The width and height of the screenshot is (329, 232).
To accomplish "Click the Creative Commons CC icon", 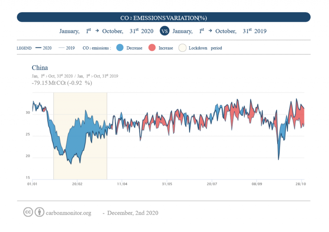I will pos(28,212).
